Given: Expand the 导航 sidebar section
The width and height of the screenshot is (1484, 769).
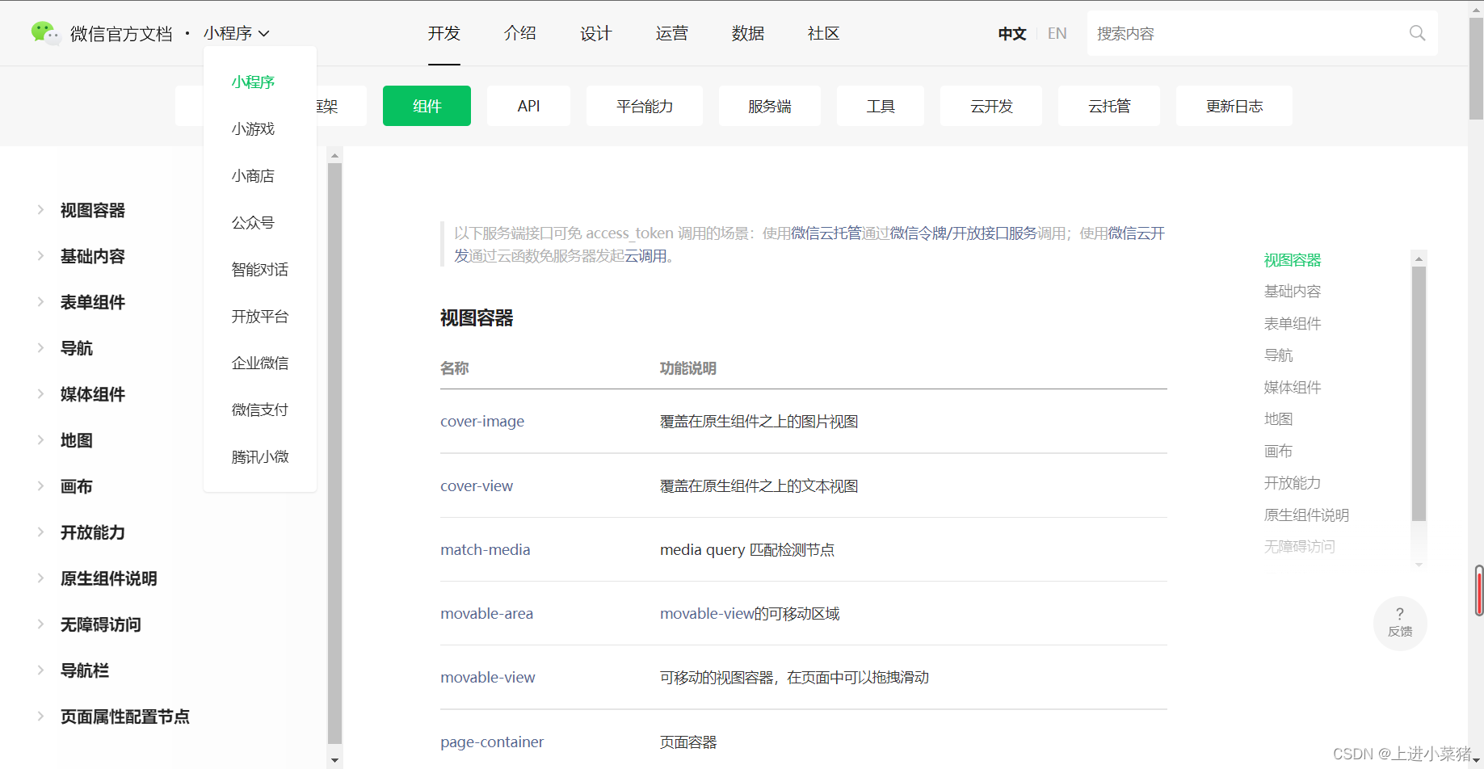Looking at the screenshot, I should (40, 348).
